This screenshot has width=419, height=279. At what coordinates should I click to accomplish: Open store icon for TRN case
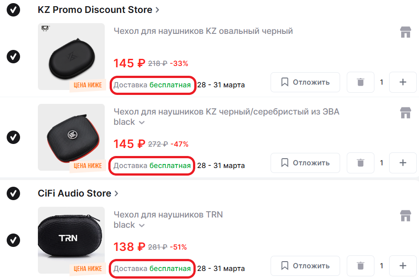405,216
